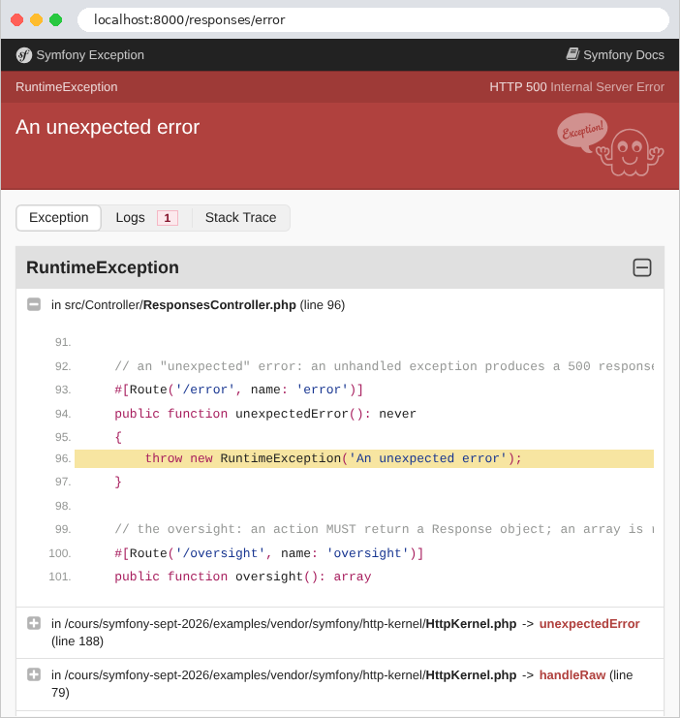Click code line 94 unexpectedError function
This screenshot has height=718, width=680.
[x=265, y=414]
